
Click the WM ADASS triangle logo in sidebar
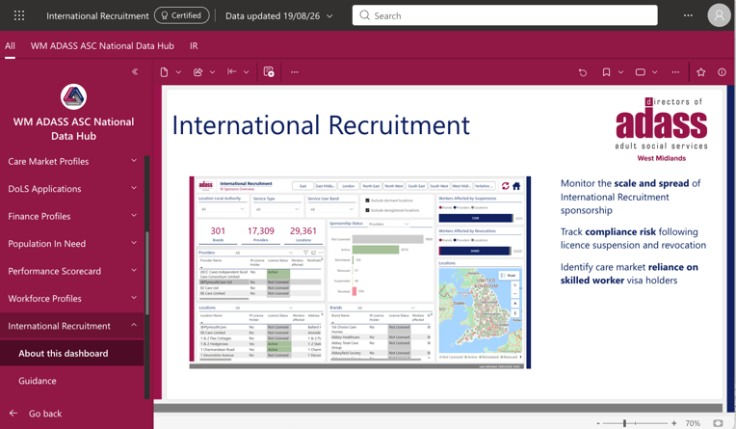[73, 96]
